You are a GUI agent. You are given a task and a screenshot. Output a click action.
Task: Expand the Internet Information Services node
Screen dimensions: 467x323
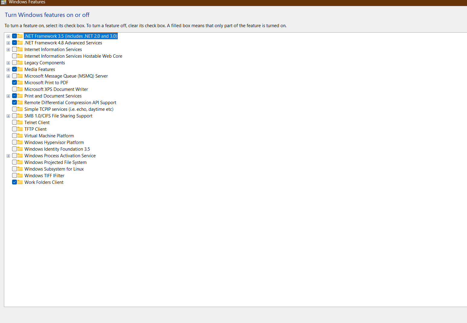coord(8,50)
